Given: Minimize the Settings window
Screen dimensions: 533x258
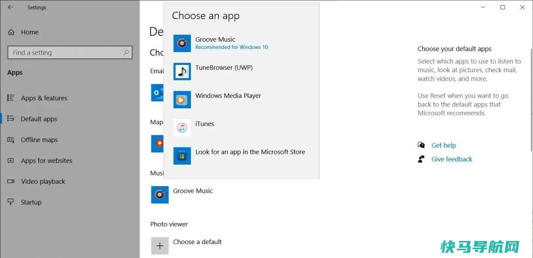Looking at the screenshot, I should 482,7.
